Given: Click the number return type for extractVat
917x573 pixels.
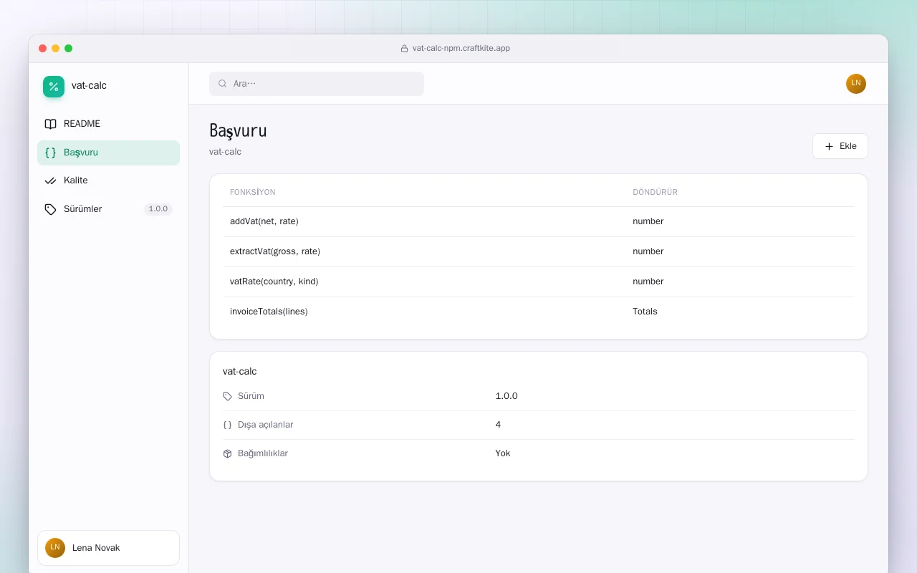Looking at the screenshot, I should (648, 251).
